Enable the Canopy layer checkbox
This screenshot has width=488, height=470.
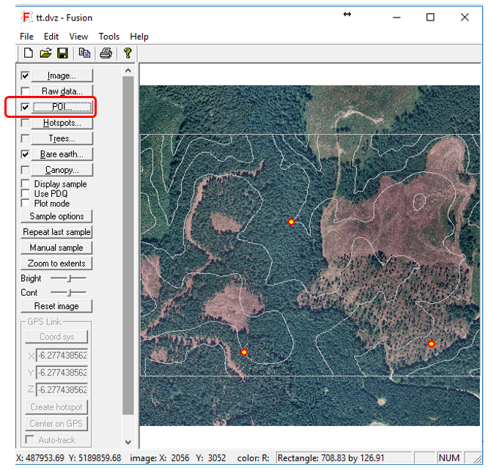tap(26, 171)
